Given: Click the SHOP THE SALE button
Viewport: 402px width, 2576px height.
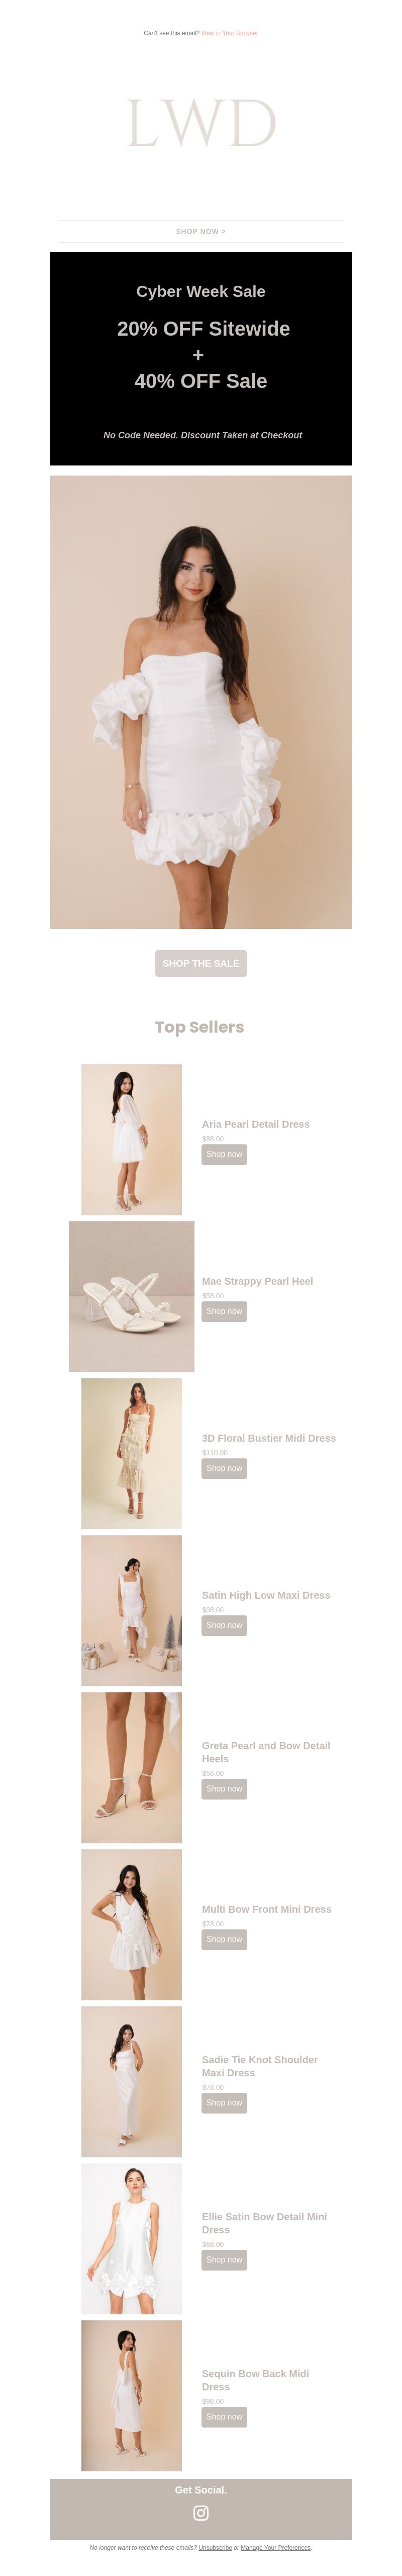Looking at the screenshot, I should (200, 963).
